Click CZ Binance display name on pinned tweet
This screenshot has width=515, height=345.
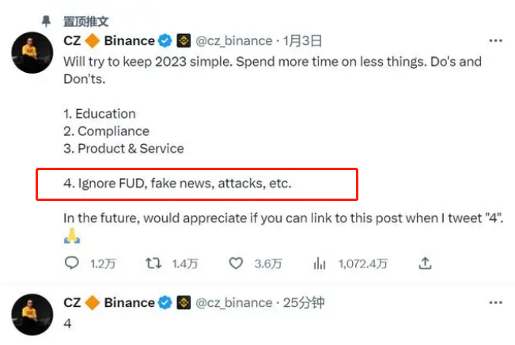(108, 40)
